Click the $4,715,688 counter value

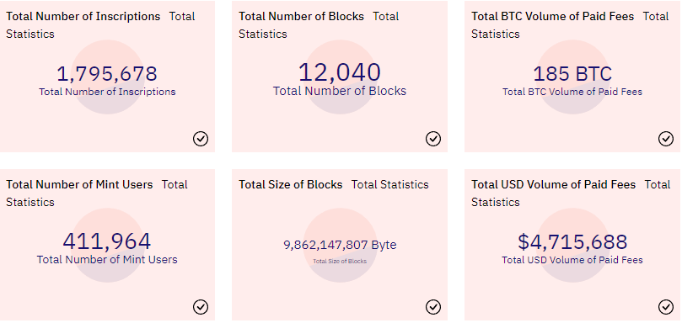(x=572, y=241)
